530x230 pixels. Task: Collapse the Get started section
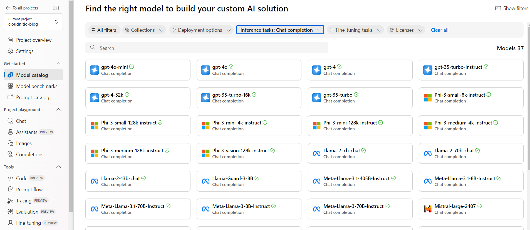pos(58,63)
